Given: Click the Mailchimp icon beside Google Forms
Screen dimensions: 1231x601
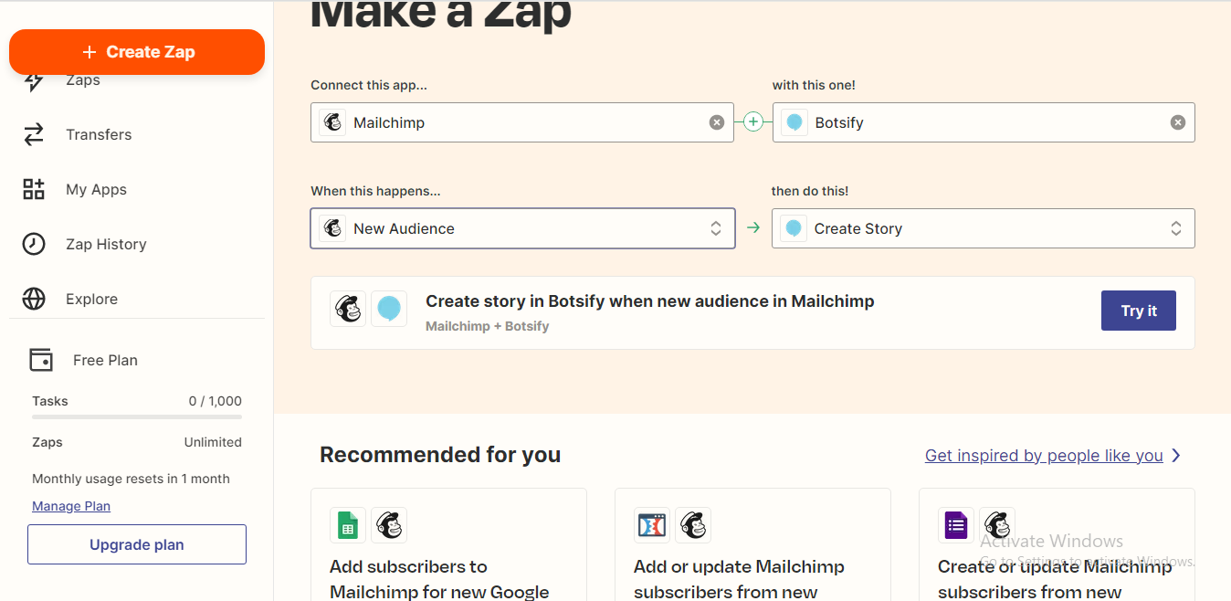Looking at the screenshot, I should [997, 525].
